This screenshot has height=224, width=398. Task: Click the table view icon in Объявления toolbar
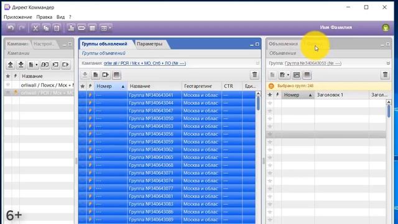307,75
